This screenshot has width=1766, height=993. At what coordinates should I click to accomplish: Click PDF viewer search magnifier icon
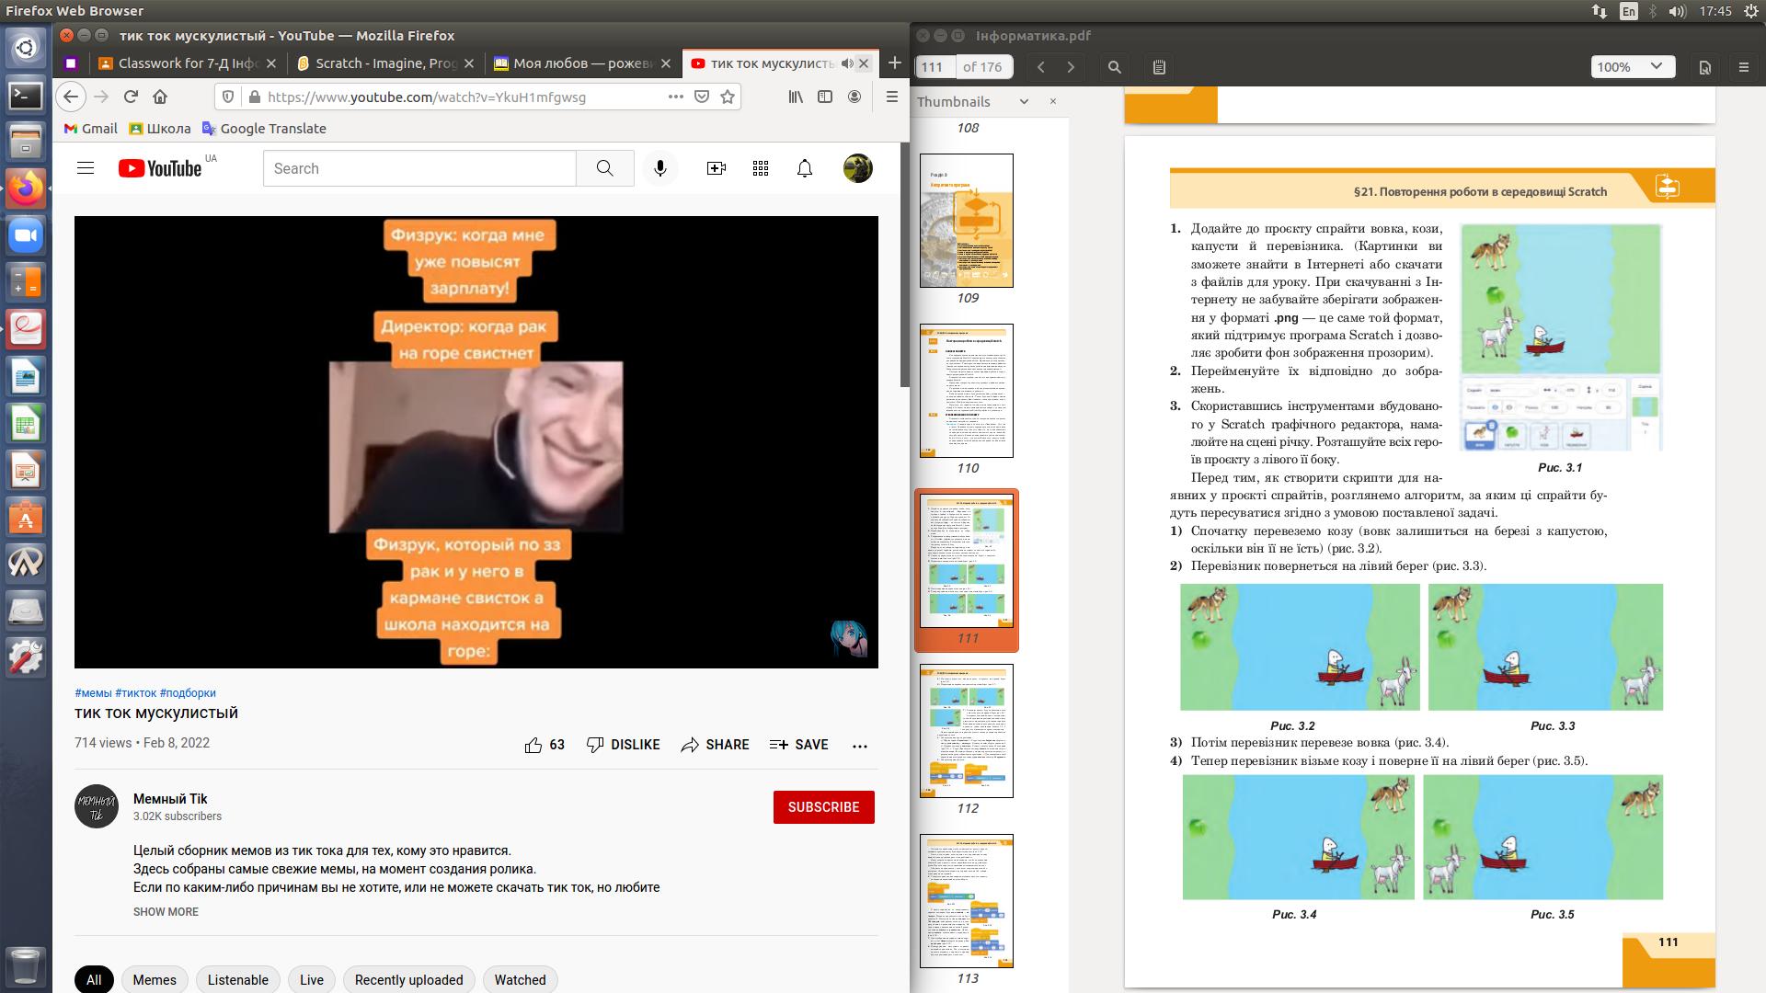coord(1114,67)
